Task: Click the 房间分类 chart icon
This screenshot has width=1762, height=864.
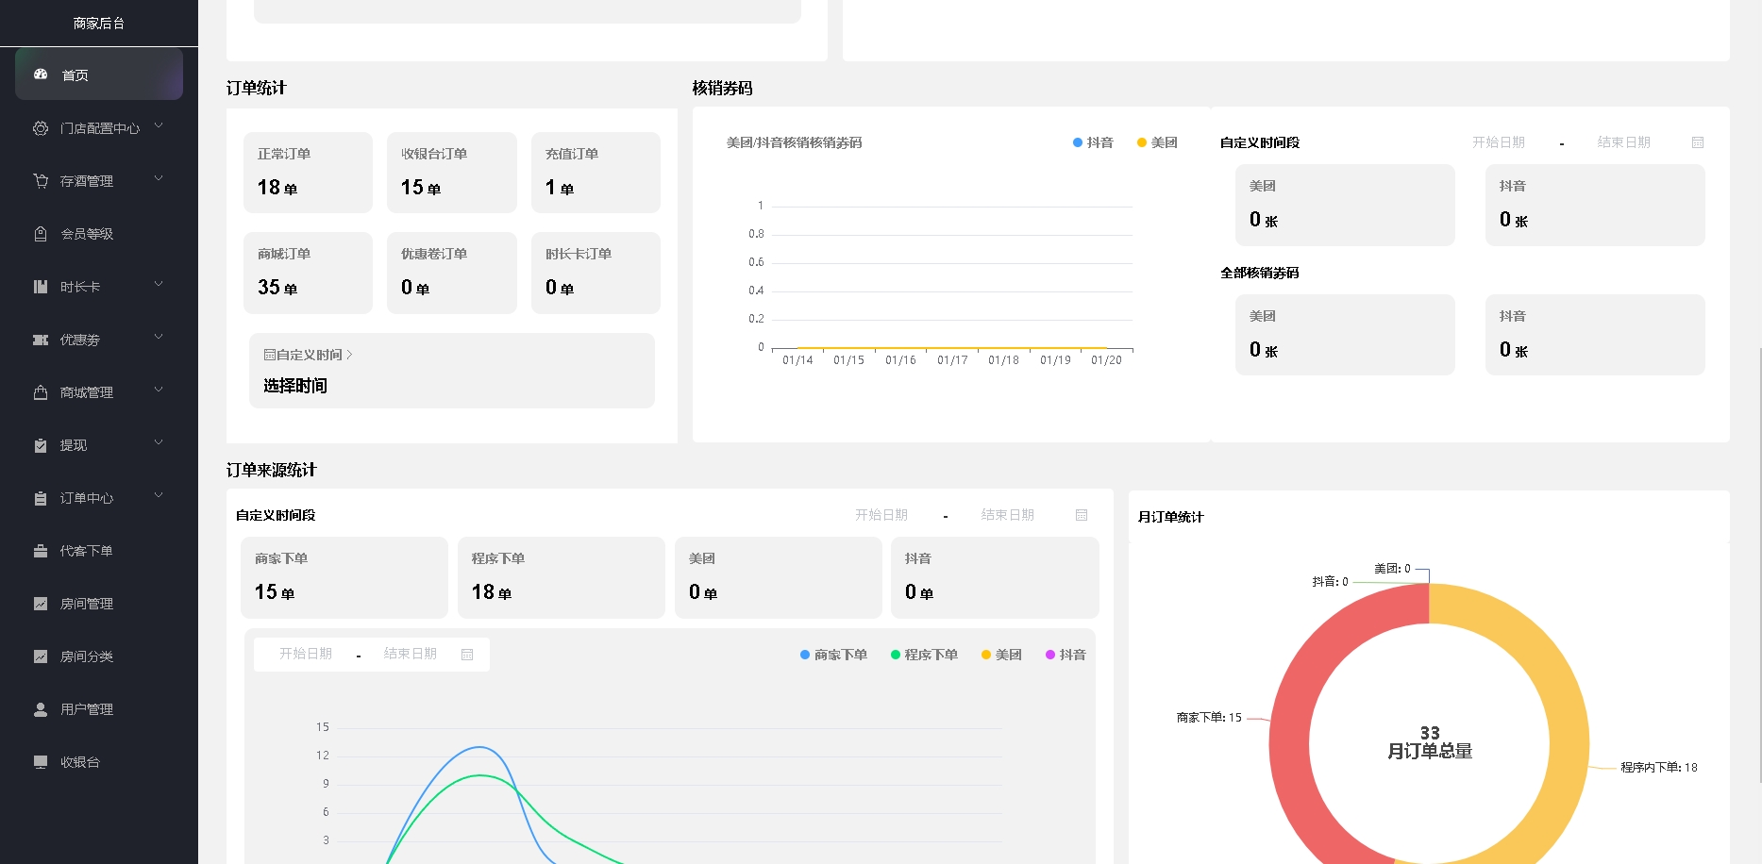Action: tap(41, 656)
